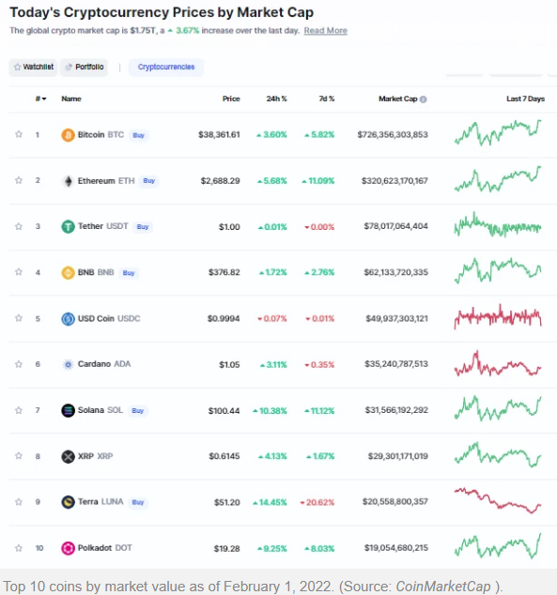Open the Portfolio tab
The width and height of the screenshot is (557, 595).
click(85, 68)
